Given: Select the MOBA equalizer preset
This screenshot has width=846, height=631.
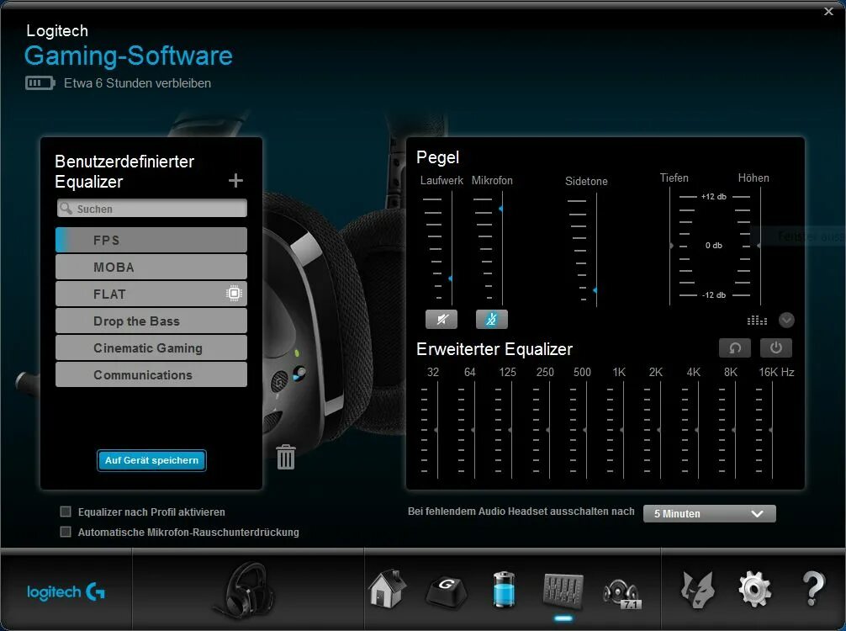Looking at the screenshot, I should (x=151, y=268).
